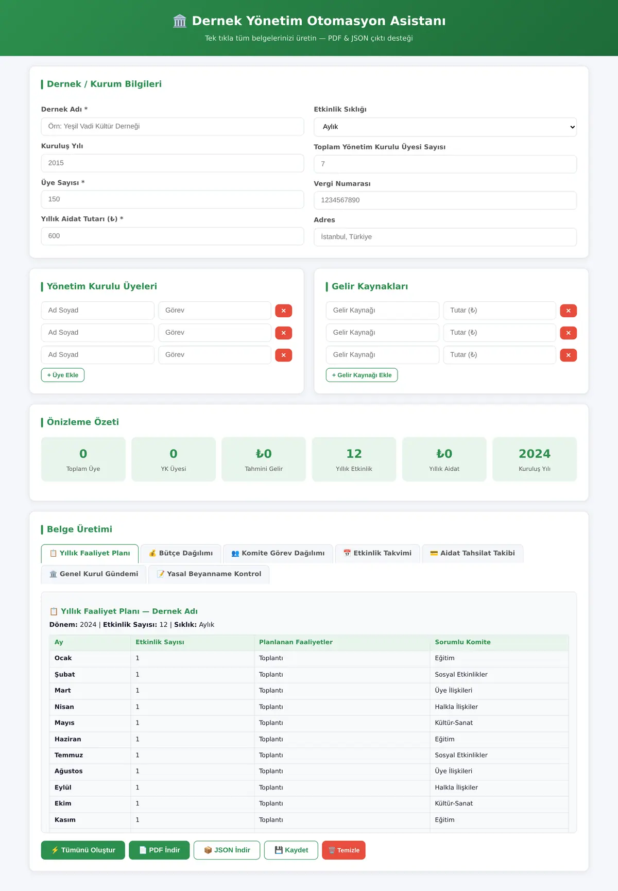
Task: Download the PDF with PDF İndir
Action: (x=159, y=850)
